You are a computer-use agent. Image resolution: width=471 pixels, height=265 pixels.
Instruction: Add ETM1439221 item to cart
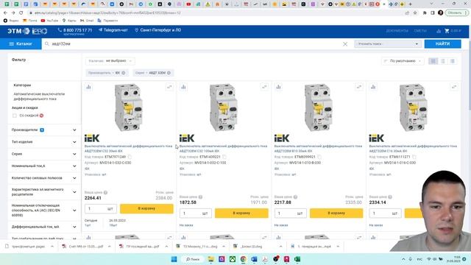241,213
